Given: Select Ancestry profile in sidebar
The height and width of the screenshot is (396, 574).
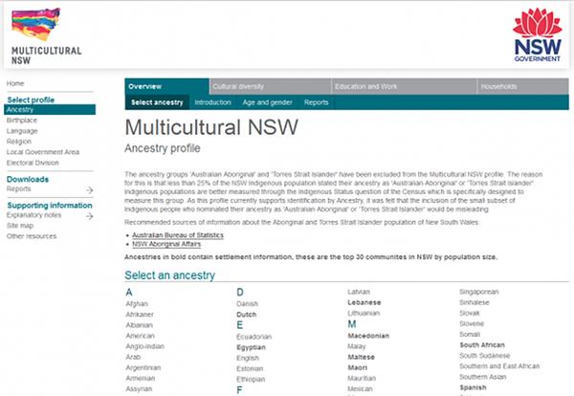Looking at the screenshot, I should [x=50, y=109].
